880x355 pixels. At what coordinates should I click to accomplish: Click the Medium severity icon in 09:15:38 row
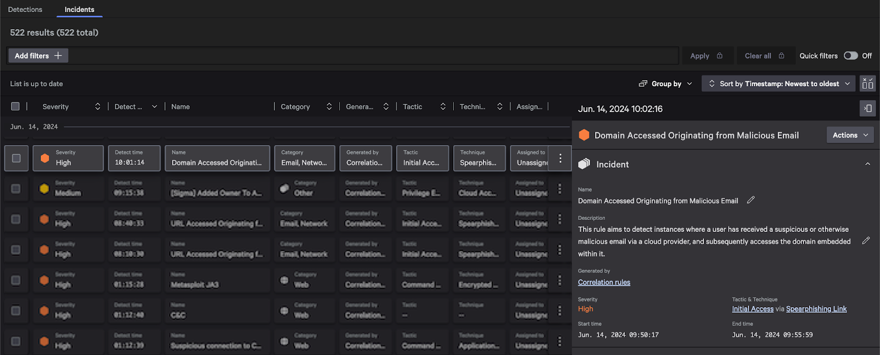[x=45, y=188]
